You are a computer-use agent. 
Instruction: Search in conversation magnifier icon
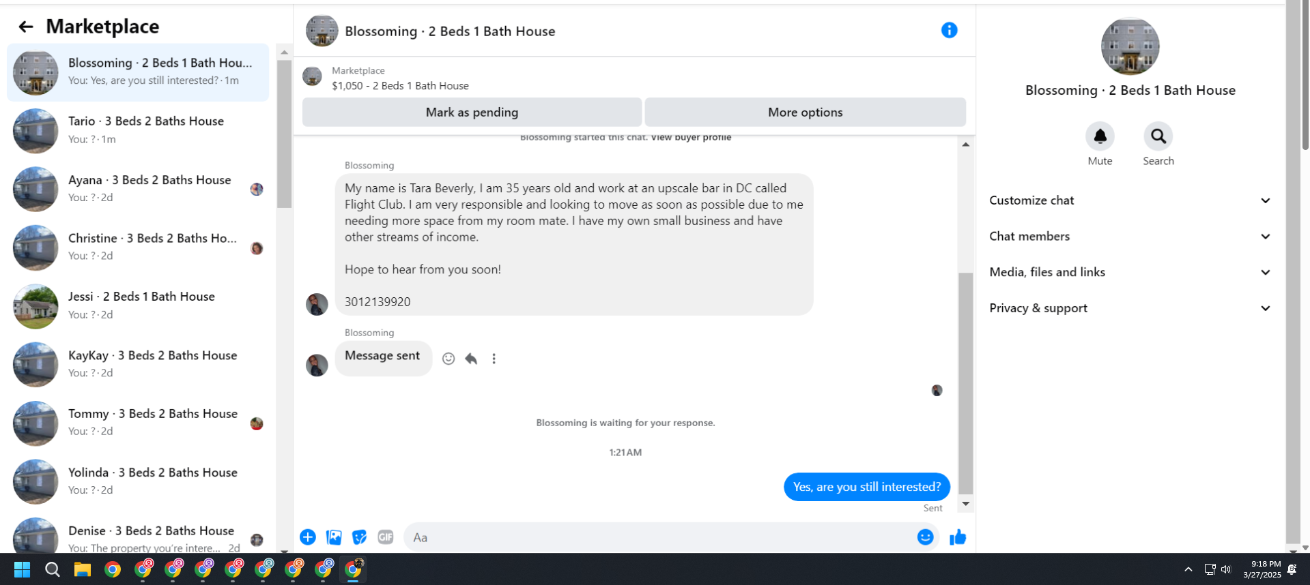click(x=1158, y=136)
